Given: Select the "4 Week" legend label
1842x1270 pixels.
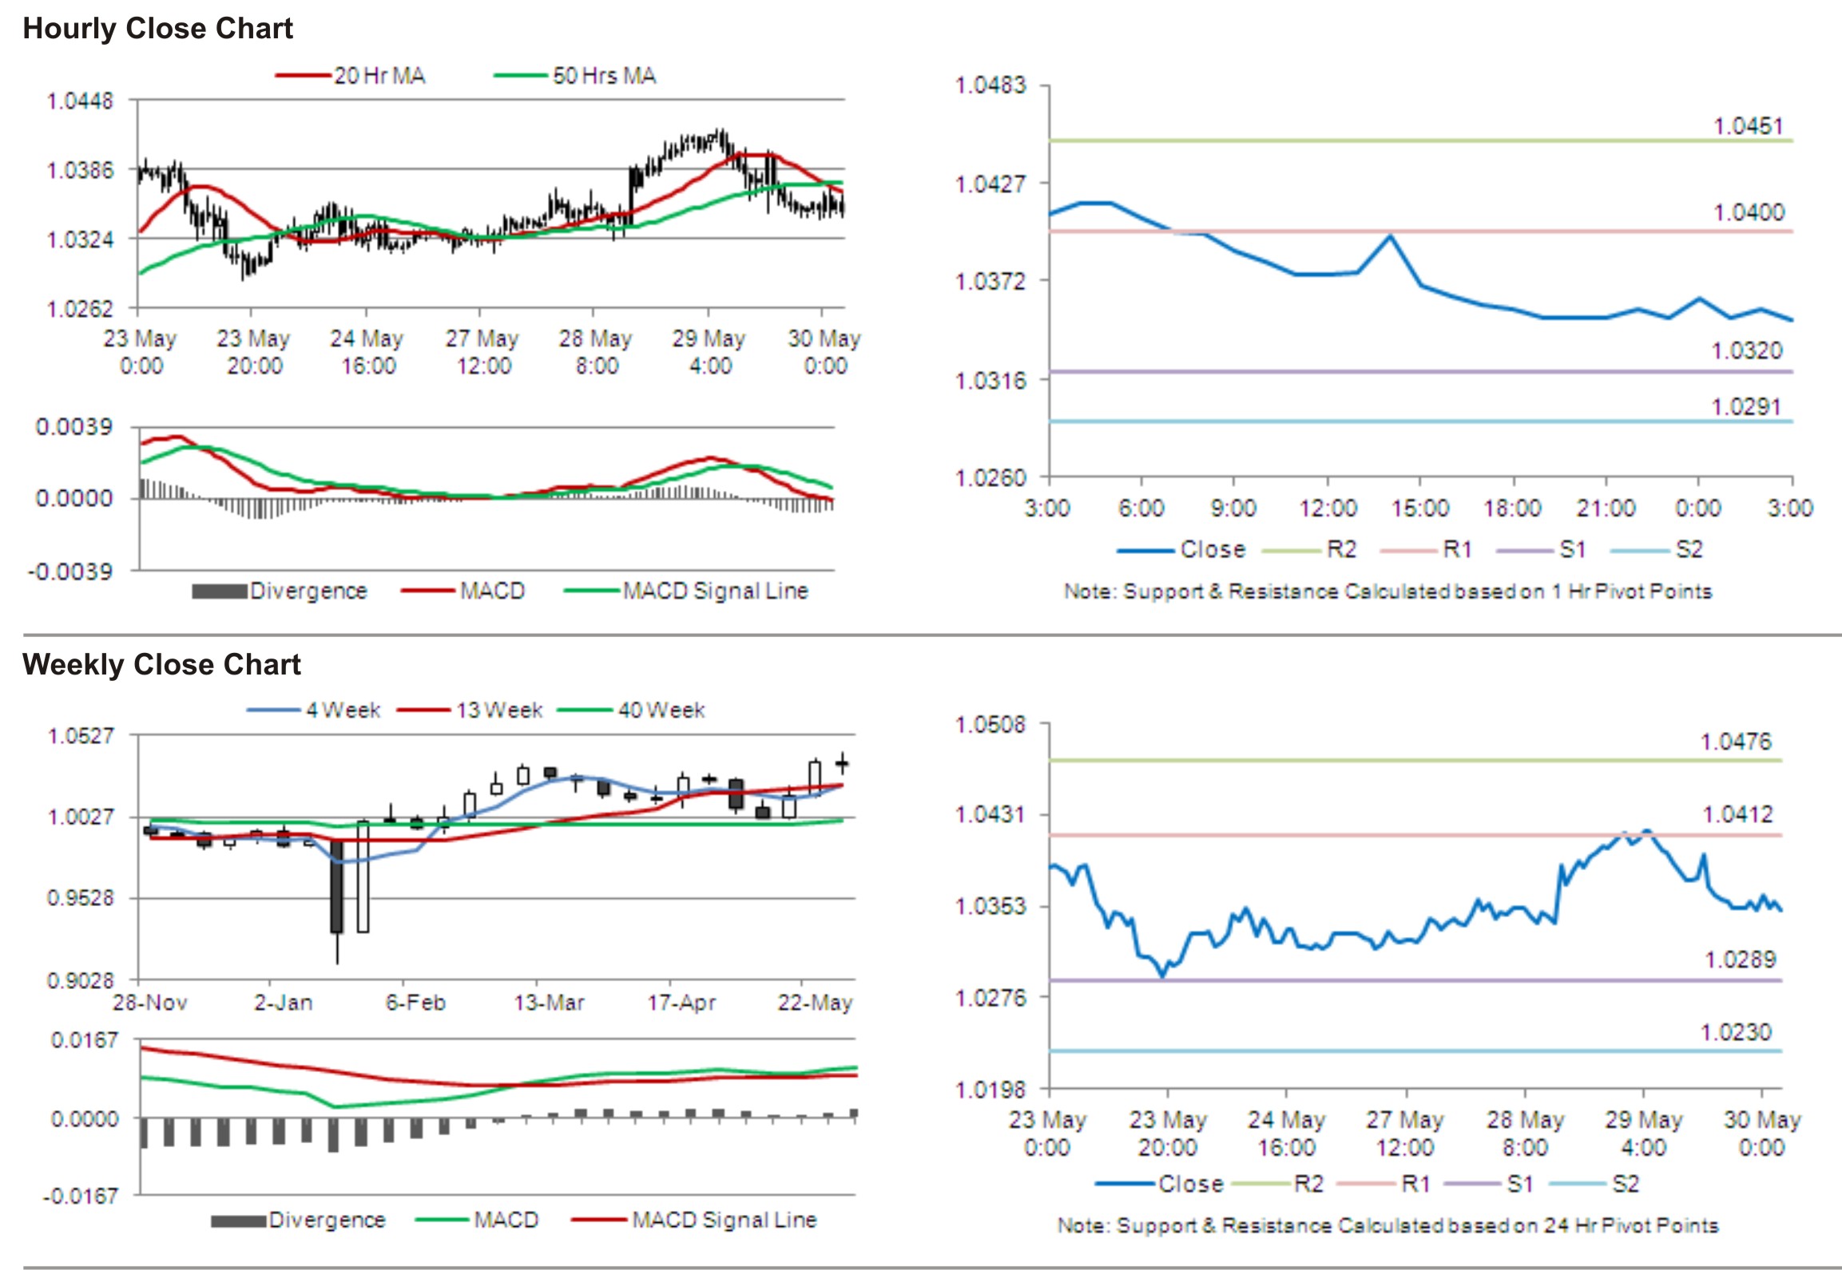Looking at the screenshot, I should click(343, 710).
